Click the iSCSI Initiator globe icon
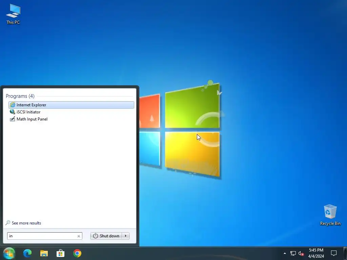Viewport: 347px width, 260px height. click(13, 112)
